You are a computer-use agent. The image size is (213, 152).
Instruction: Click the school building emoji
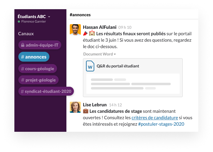(x=92, y=33)
